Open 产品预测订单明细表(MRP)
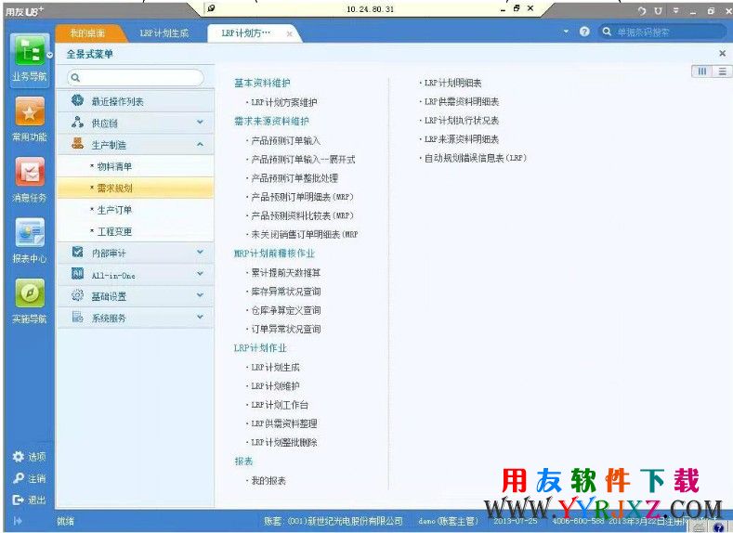This screenshot has height=533, width=733. pyautogui.click(x=303, y=197)
